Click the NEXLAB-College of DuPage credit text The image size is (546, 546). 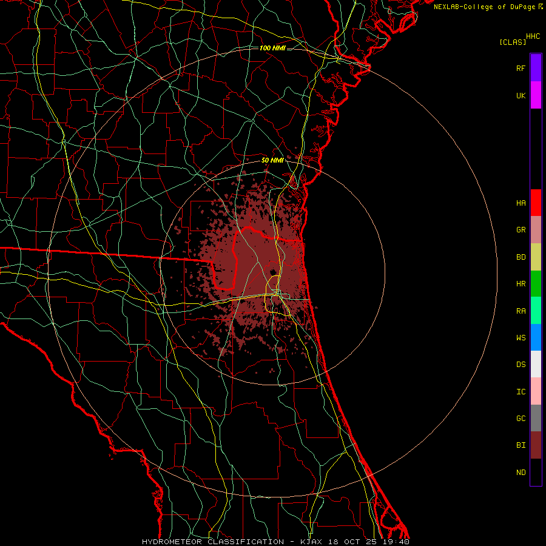point(485,7)
